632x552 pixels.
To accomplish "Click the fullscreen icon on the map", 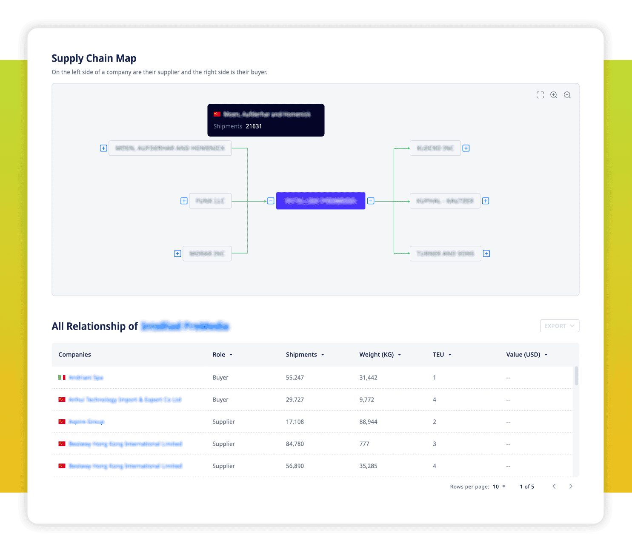I will 540,95.
